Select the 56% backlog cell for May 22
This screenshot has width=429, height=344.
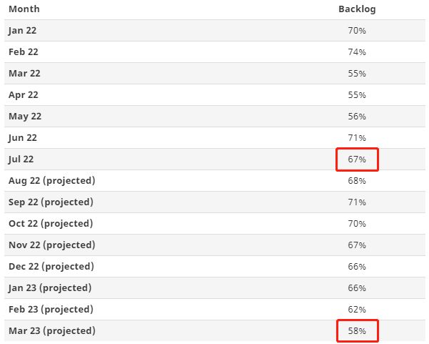[x=357, y=117]
